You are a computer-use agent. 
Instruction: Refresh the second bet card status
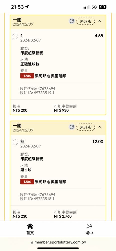[x=72, y=127]
